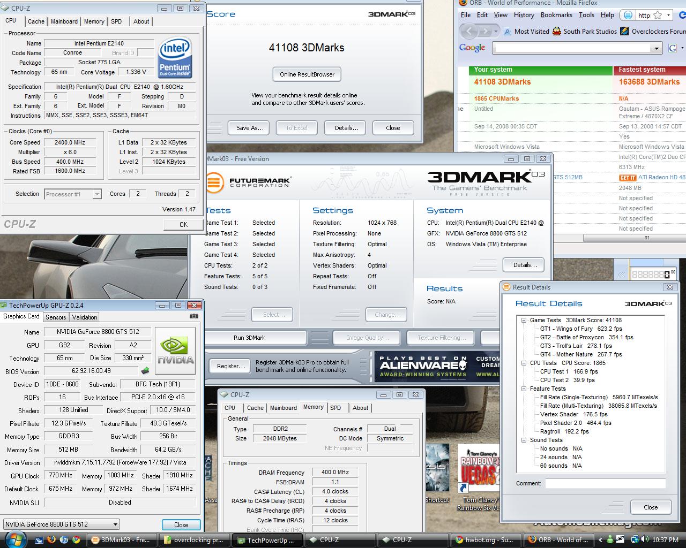Switch to Cache tab in top CPU-Z
686x548 pixels.
36,21
